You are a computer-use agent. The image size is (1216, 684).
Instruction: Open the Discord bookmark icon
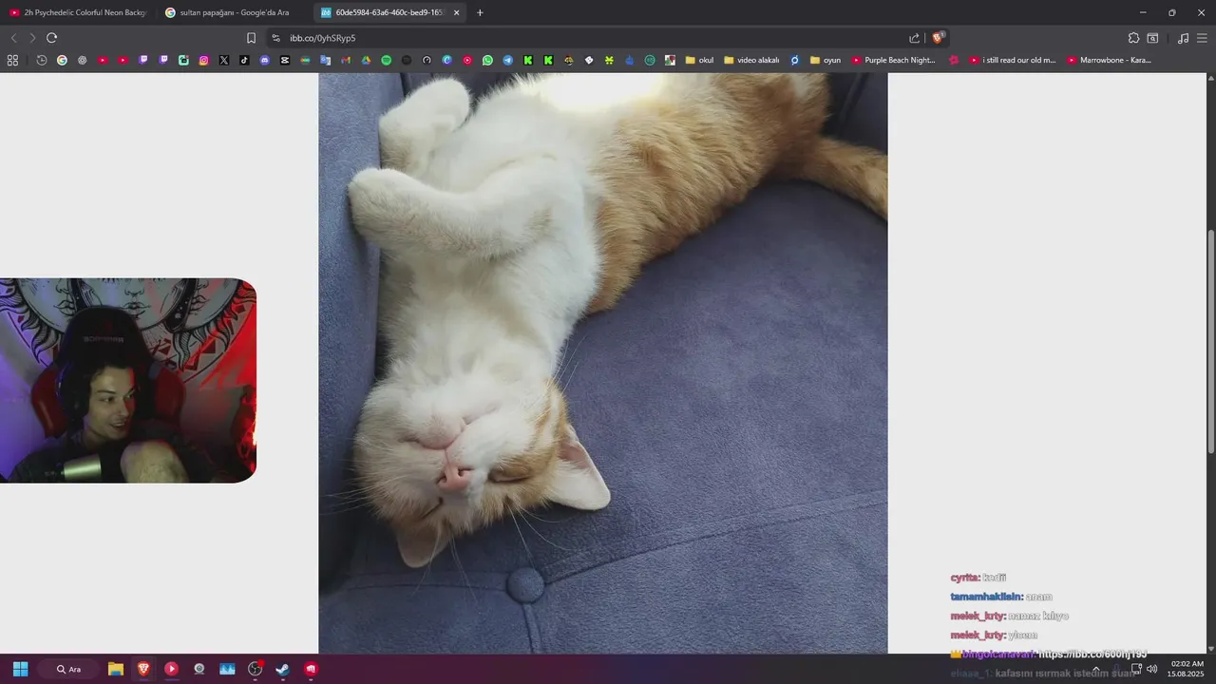265,60
